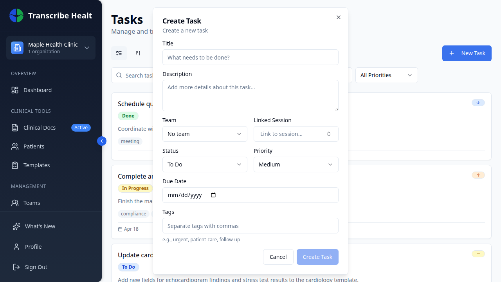
Task: Open the Due Date calendar picker
Action: point(213,195)
